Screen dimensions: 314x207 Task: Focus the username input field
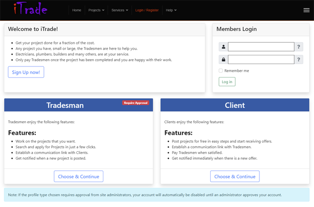(x=261, y=47)
